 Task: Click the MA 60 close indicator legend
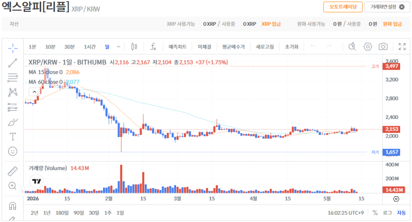[46, 82]
